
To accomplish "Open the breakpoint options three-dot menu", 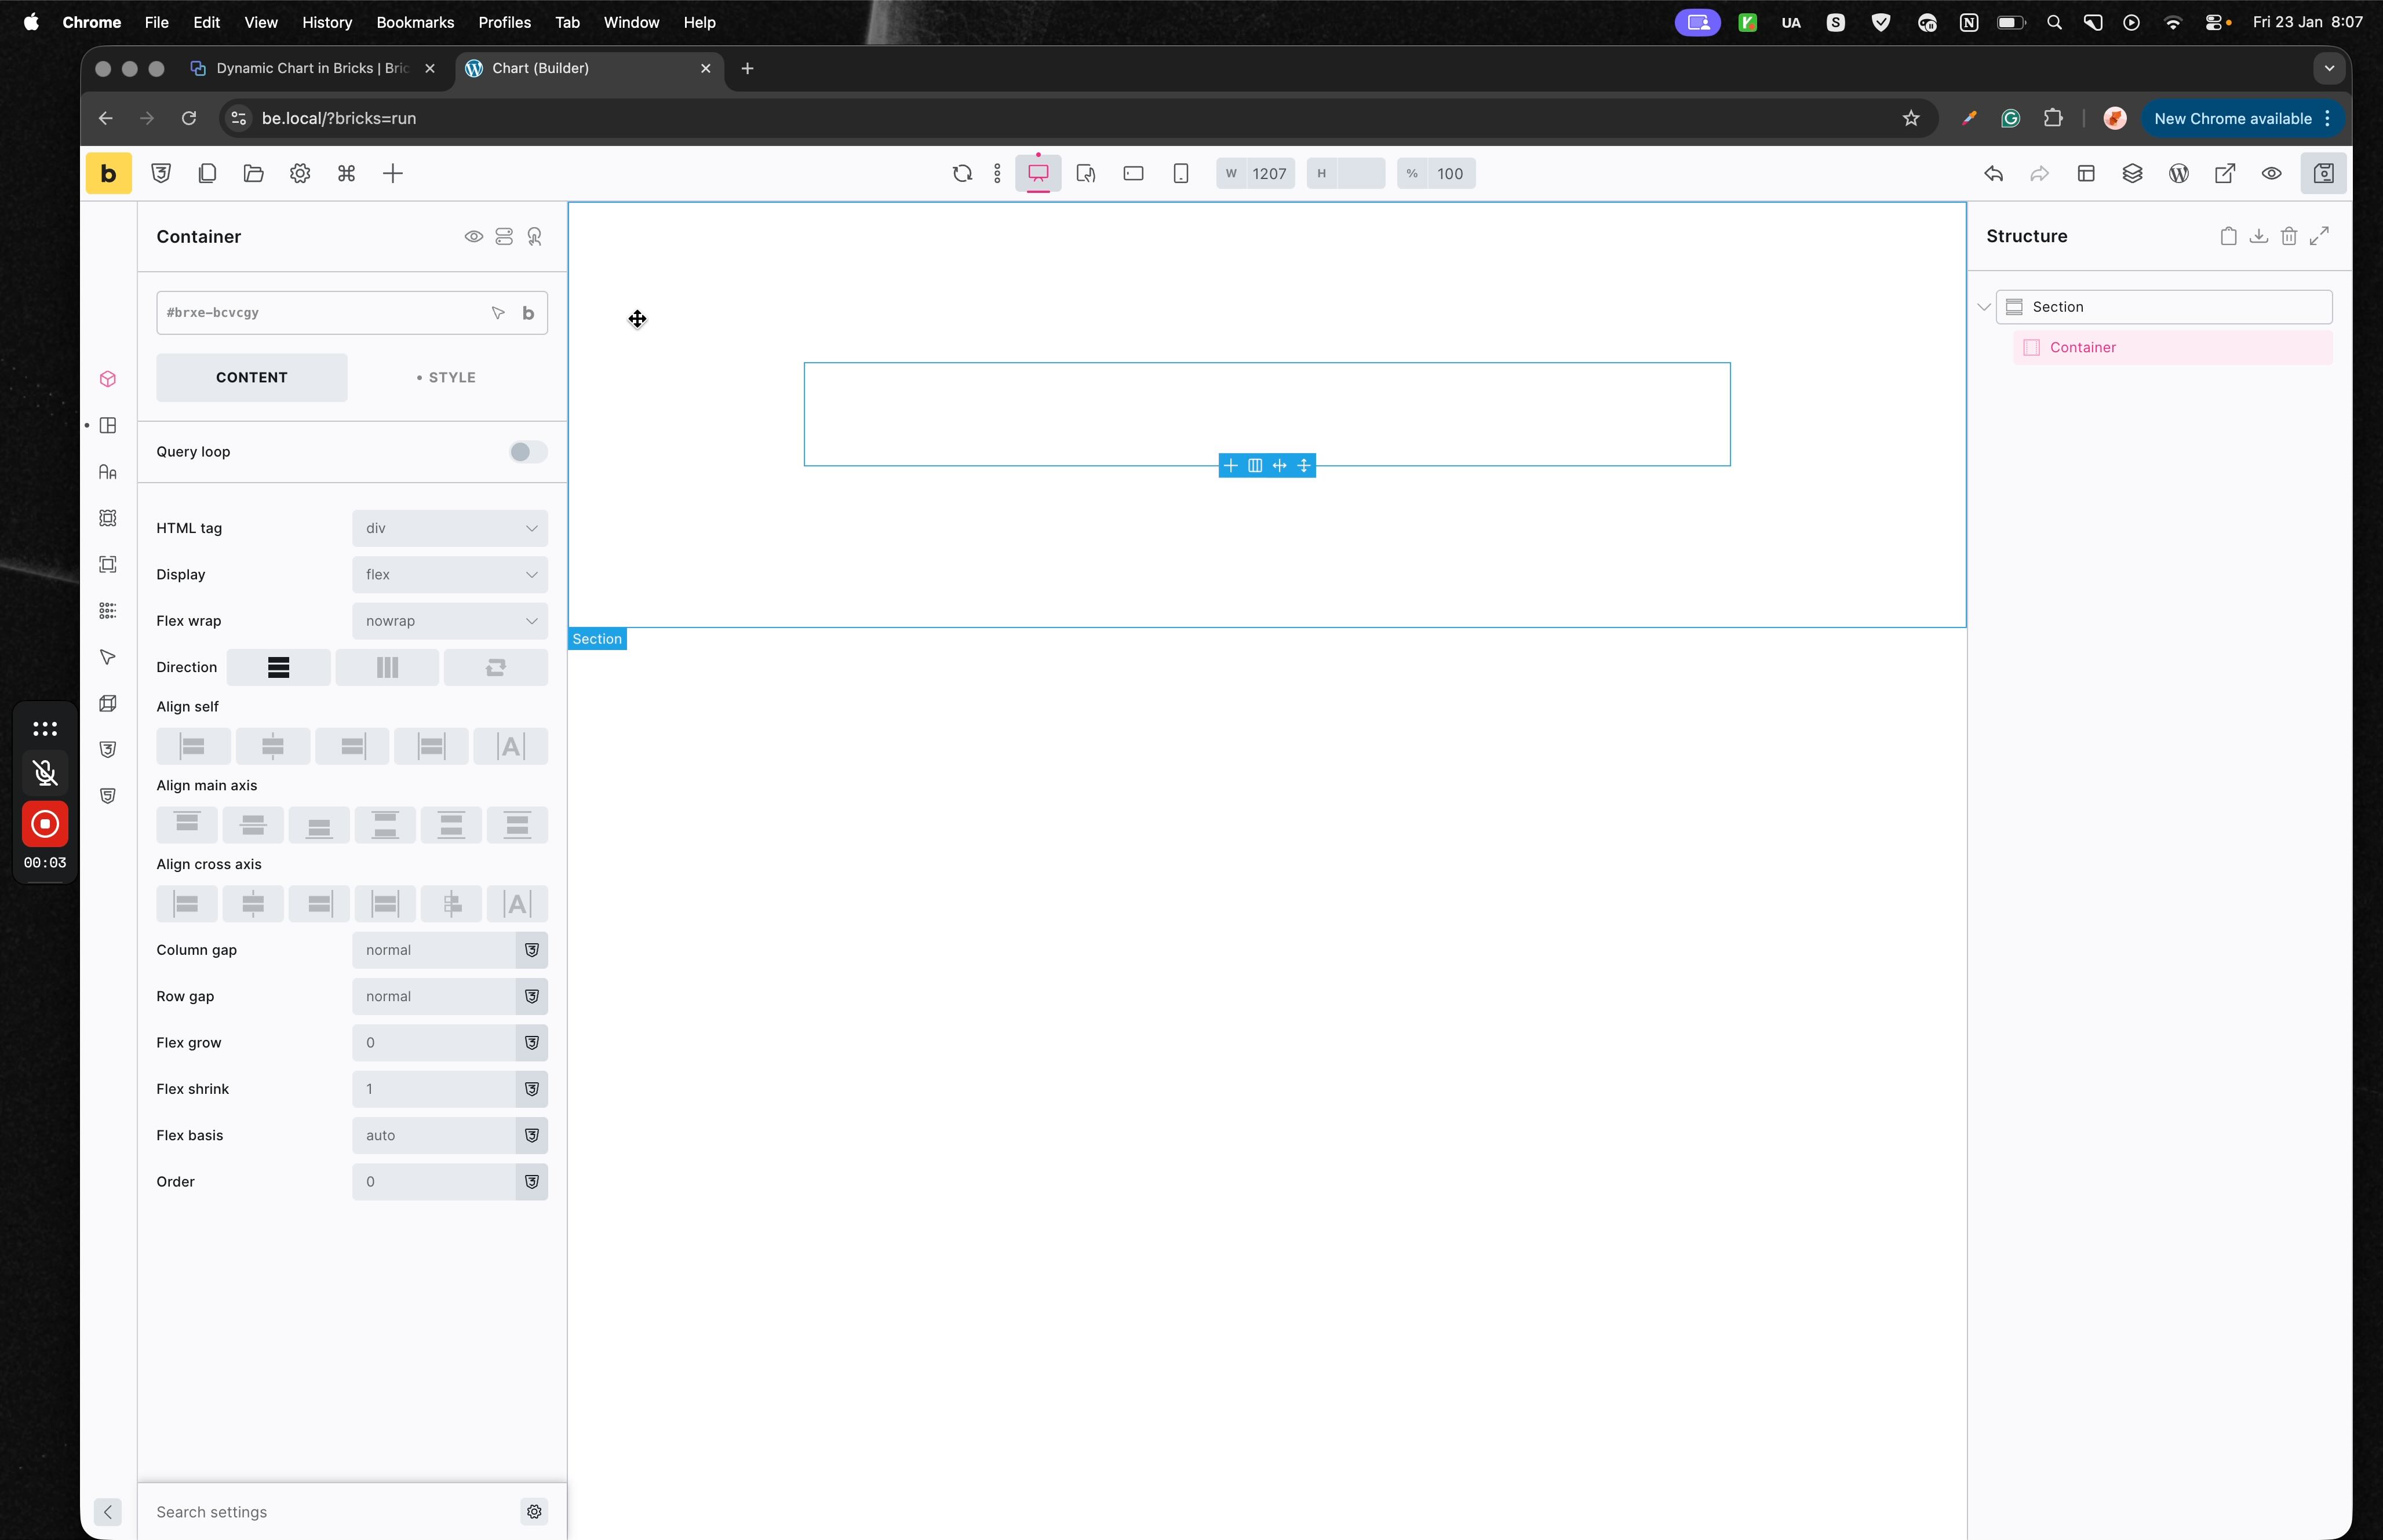I will click(997, 173).
